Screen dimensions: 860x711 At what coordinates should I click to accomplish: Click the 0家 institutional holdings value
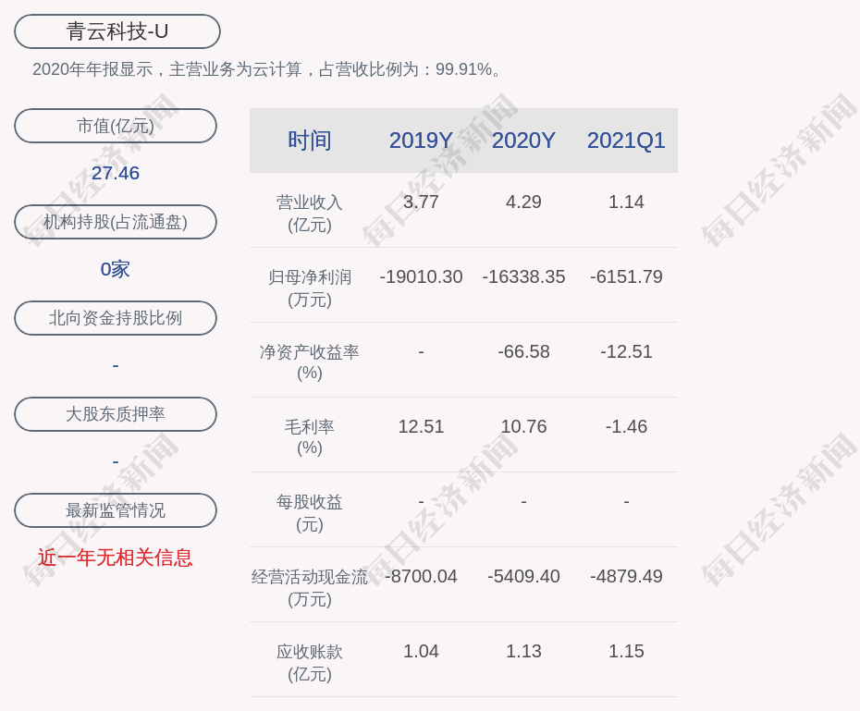(x=116, y=269)
